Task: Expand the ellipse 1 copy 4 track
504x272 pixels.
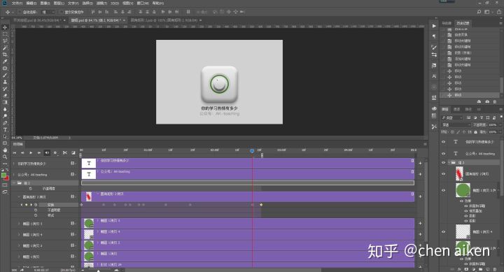Action: click(19, 234)
